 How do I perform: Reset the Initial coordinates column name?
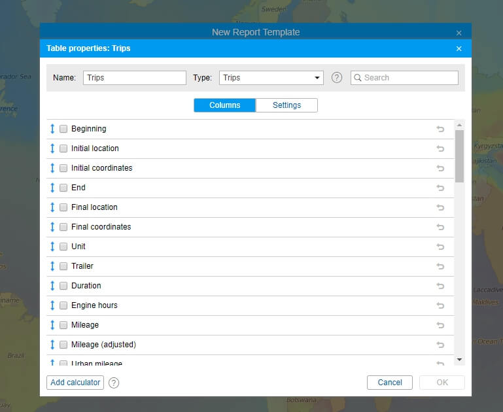point(440,168)
